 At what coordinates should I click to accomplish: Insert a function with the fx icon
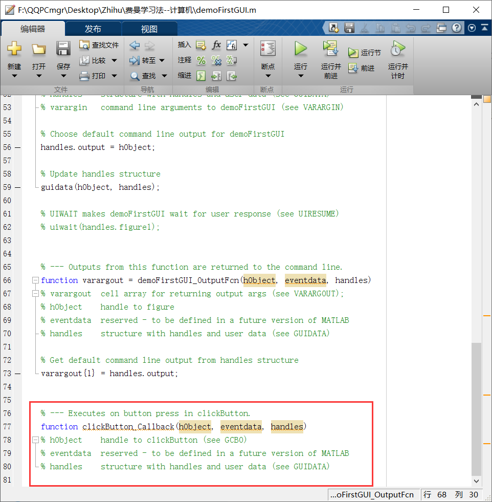point(216,45)
